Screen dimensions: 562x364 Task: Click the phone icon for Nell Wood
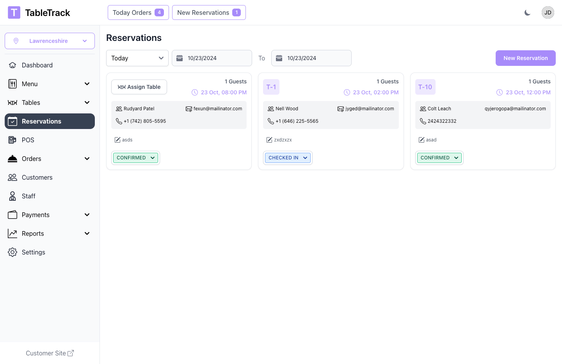click(x=270, y=121)
